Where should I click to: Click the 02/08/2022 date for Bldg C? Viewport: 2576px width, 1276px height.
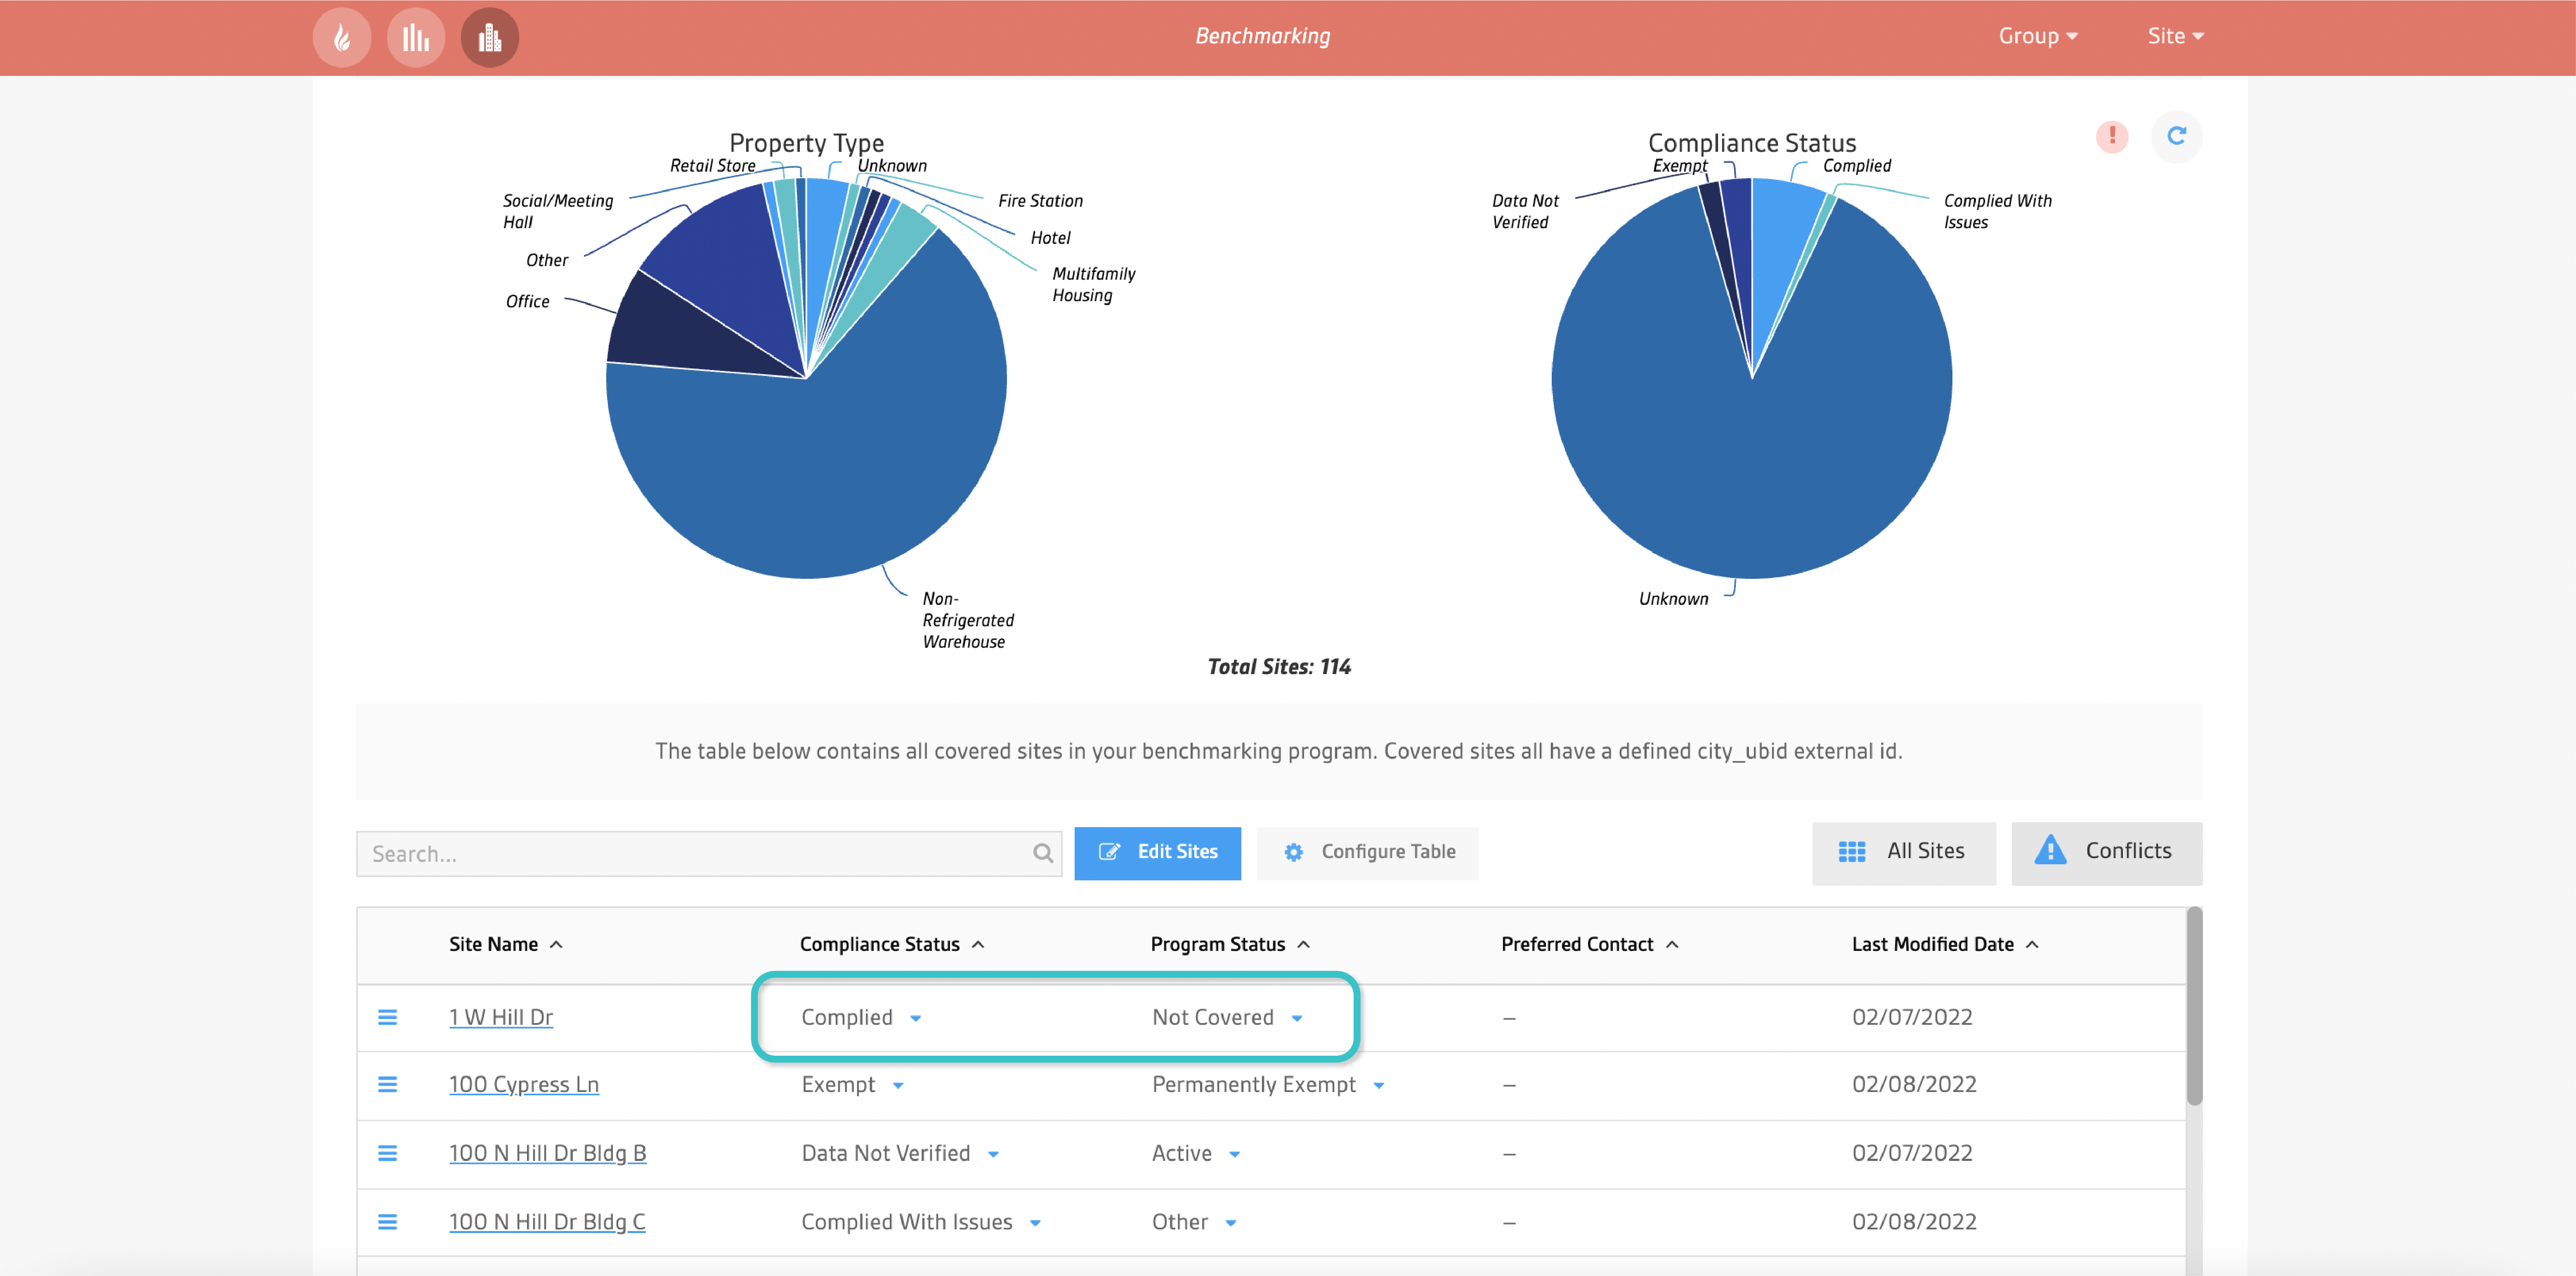pyautogui.click(x=1914, y=1222)
